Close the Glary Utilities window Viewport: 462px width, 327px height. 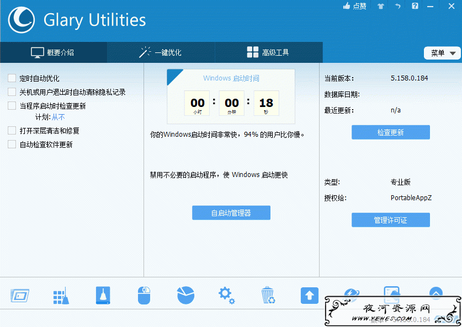[452, 6]
